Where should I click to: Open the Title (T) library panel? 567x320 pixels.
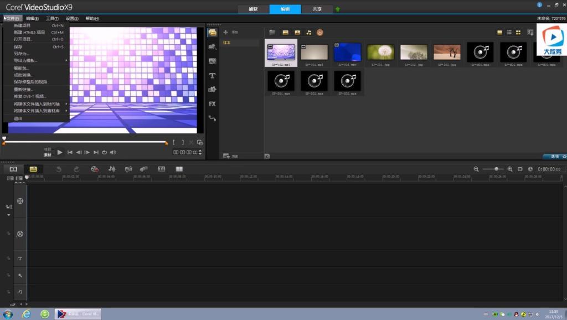coord(212,75)
